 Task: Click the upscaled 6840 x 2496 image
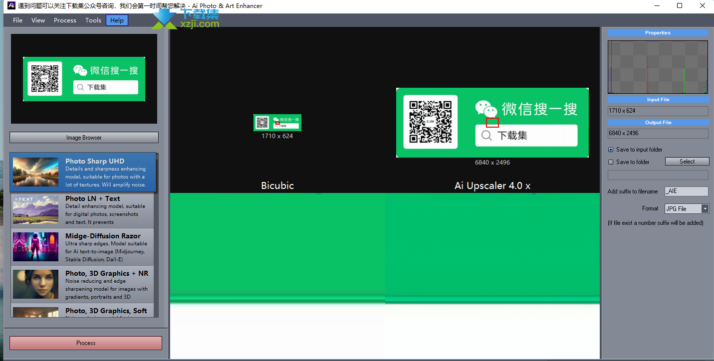click(x=492, y=123)
